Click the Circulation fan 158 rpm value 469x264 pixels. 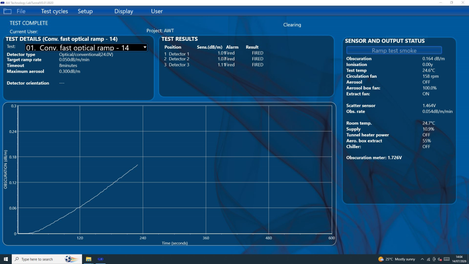click(430, 76)
